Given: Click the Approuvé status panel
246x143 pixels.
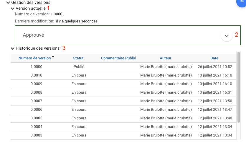Looking at the screenshot, I should [118, 35].
